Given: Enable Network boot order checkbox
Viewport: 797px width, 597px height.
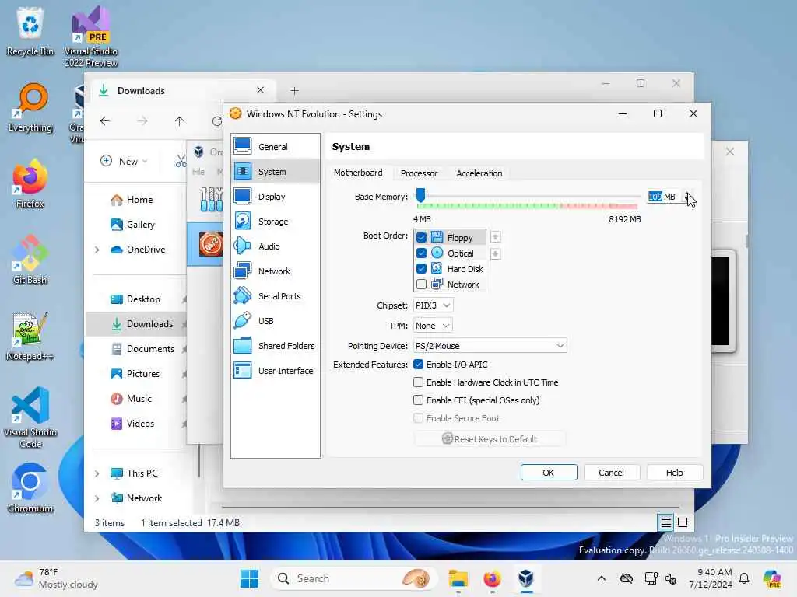Looking at the screenshot, I should pos(421,285).
